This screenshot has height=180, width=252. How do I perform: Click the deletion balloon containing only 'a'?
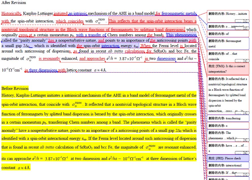click(x=228, y=126)
